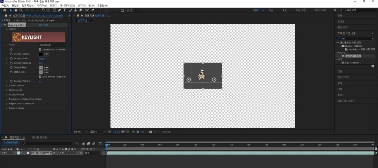Click the Alpha Bias grey swatch
Image resolution: width=378 pixels, height=168 pixels.
coord(41,72)
